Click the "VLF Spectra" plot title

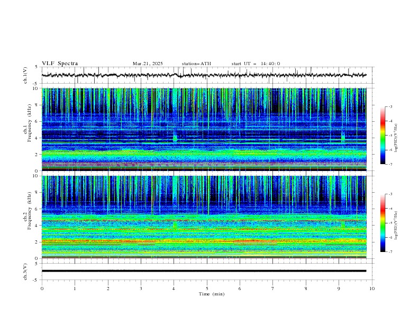pos(60,64)
